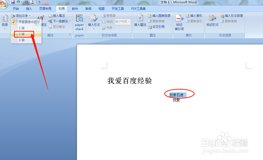Click 标记索引项 mark index entry
Screen dimensions: 263x160
[x=179, y=23]
